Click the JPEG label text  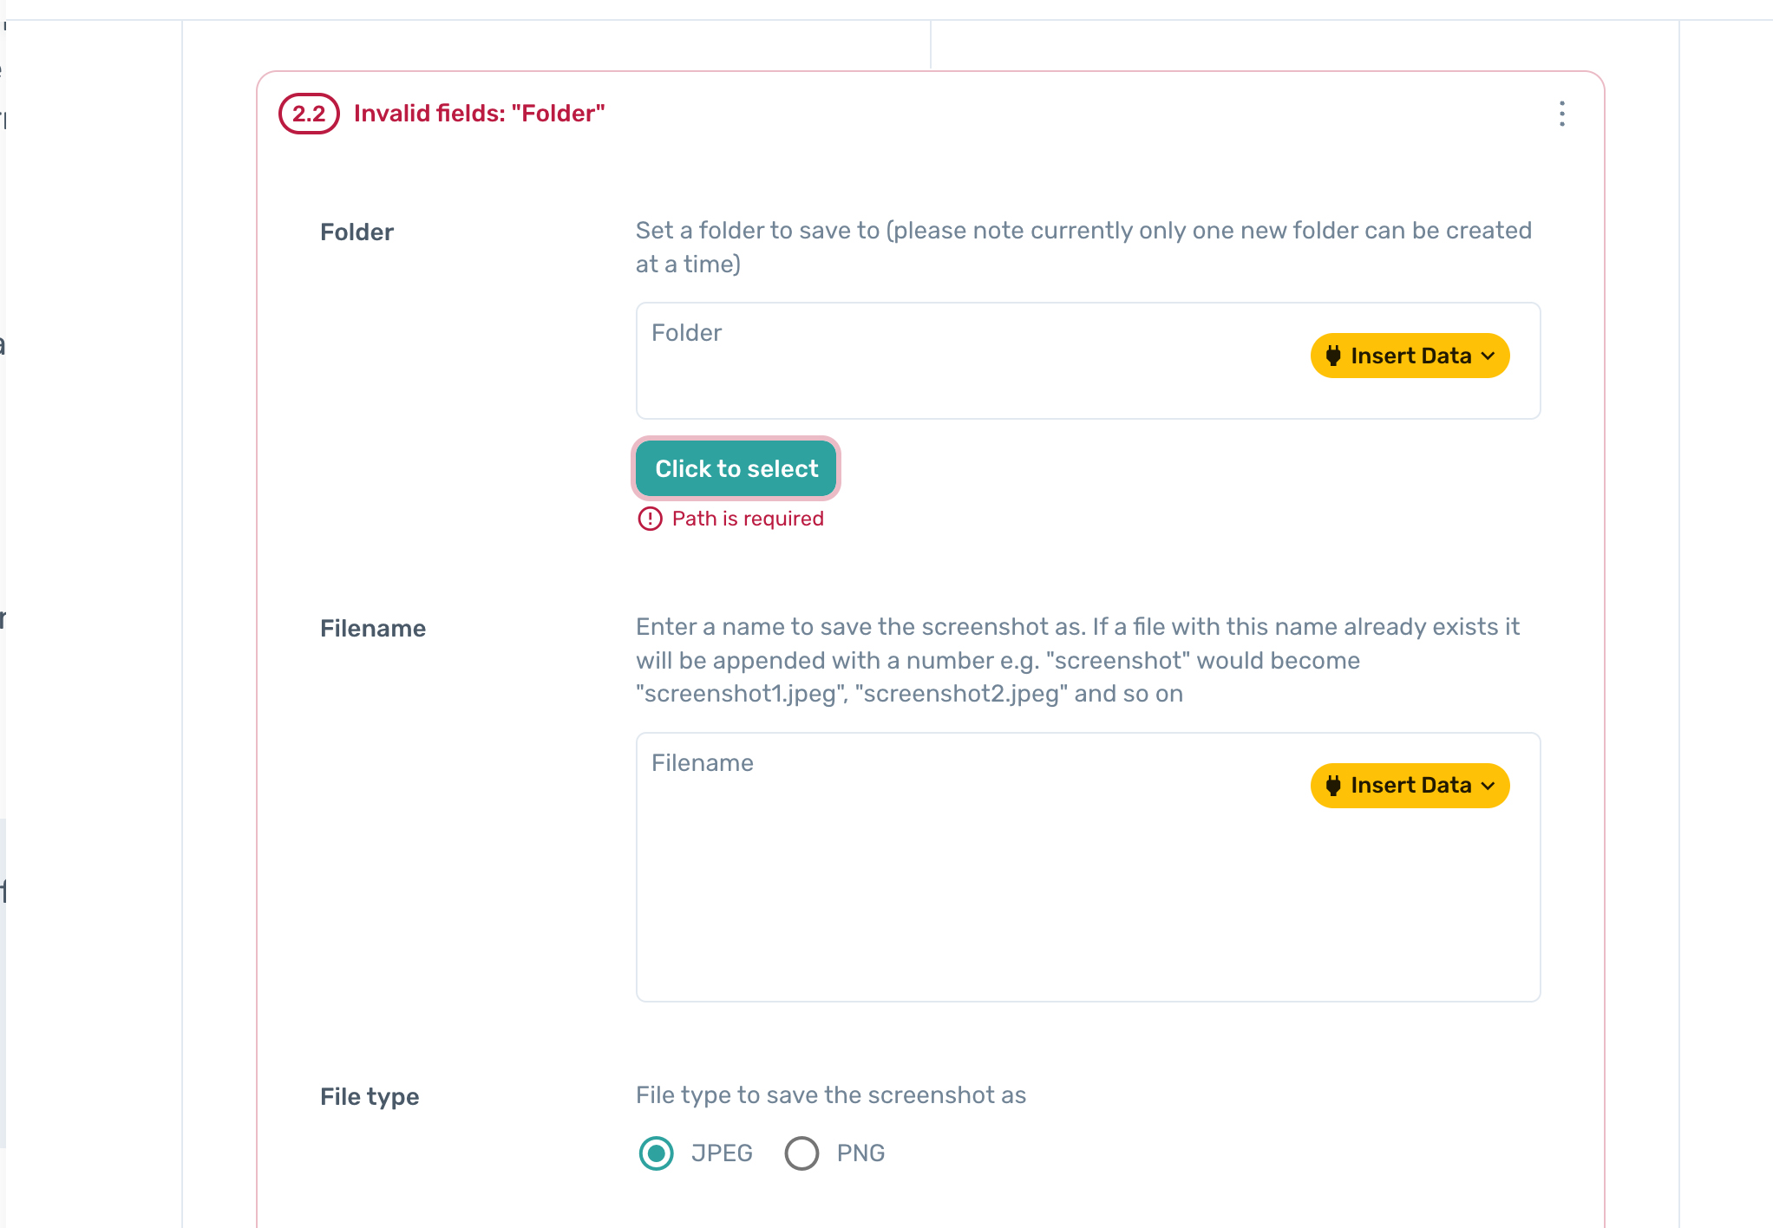tap(722, 1153)
